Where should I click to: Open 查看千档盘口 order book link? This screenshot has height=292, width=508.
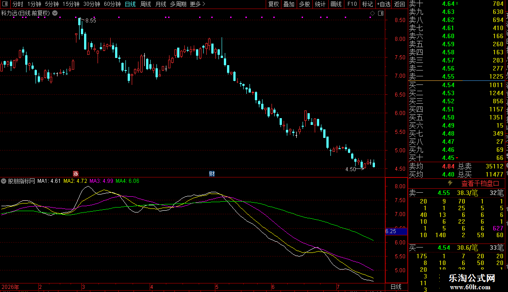480,184
